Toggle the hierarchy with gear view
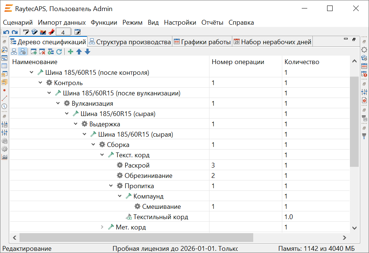This screenshot has width=369, height=253. pos(22,52)
